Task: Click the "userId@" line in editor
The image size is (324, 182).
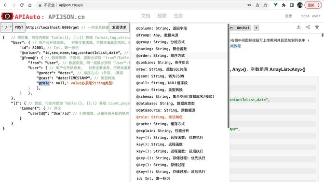Action: pos(79,113)
